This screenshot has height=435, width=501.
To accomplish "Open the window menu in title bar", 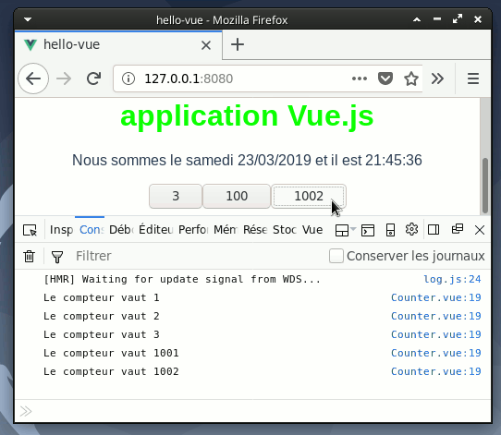I will [28, 19].
